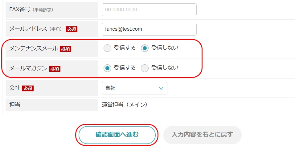The height and width of the screenshot is (149, 295).
Task: Click the メンテナンスメール row label text
Action: 34,48
